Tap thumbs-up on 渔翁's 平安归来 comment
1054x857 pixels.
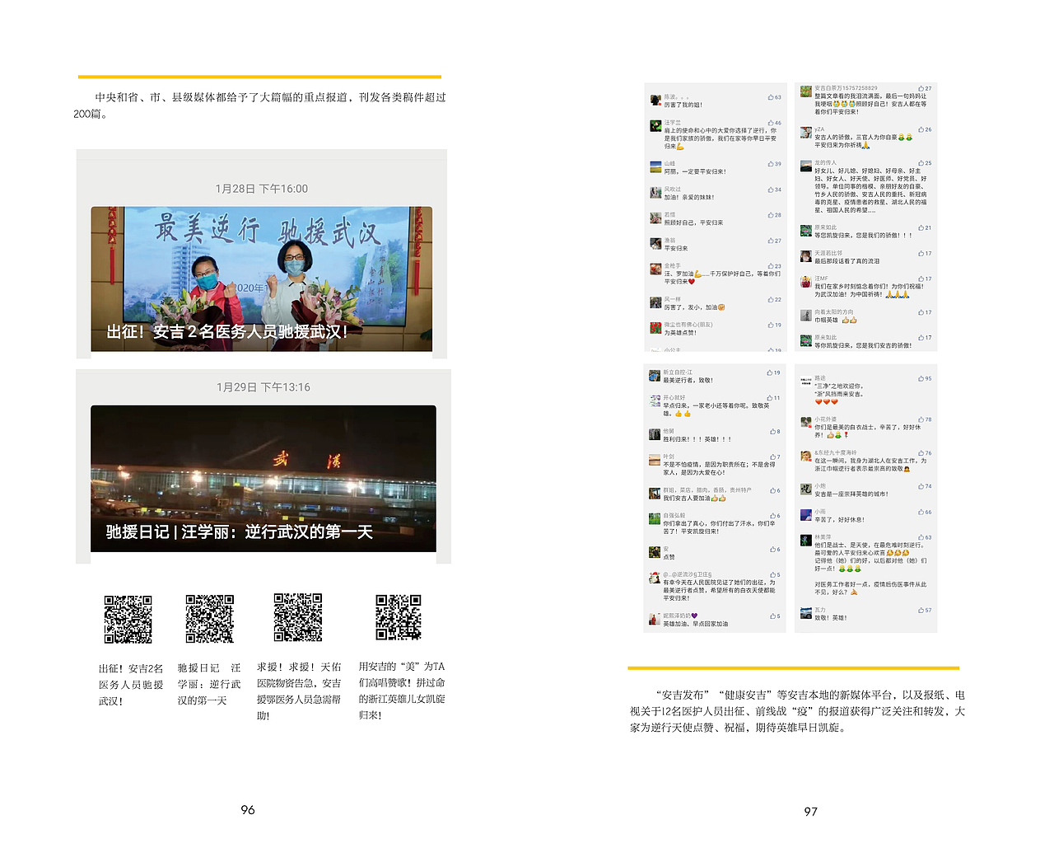tap(770, 241)
